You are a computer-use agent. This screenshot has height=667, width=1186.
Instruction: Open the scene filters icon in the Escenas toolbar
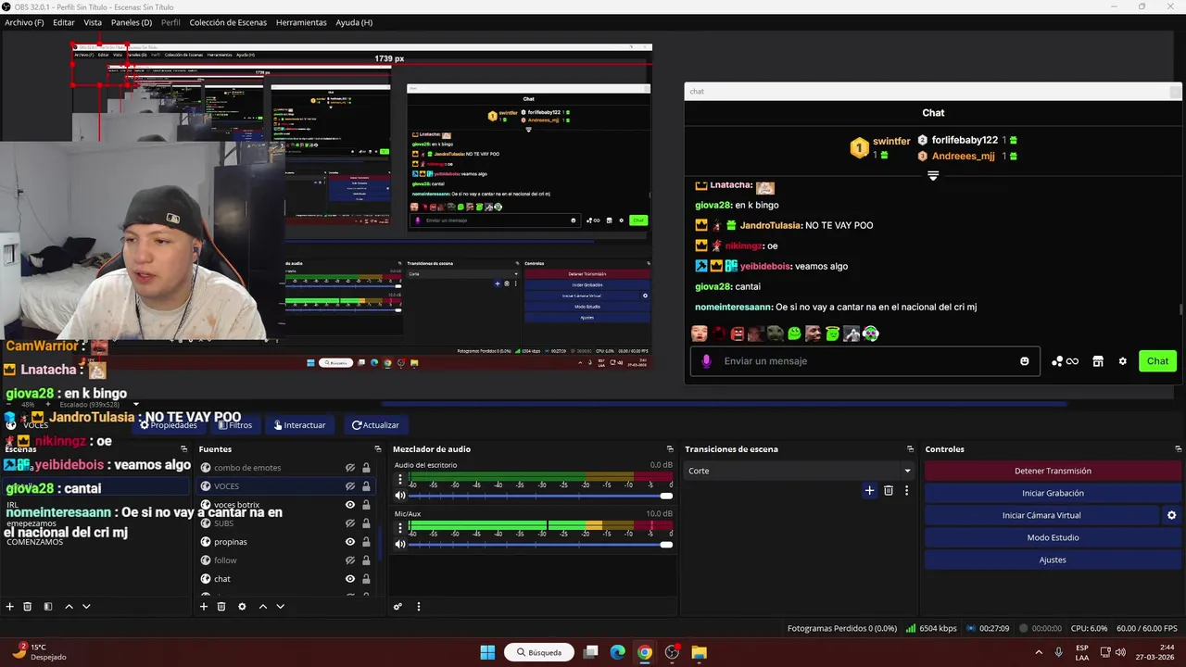[x=48, y=607]
